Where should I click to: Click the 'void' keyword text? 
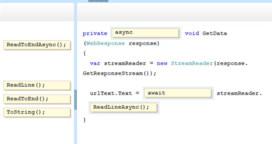(x=192, y=33)
